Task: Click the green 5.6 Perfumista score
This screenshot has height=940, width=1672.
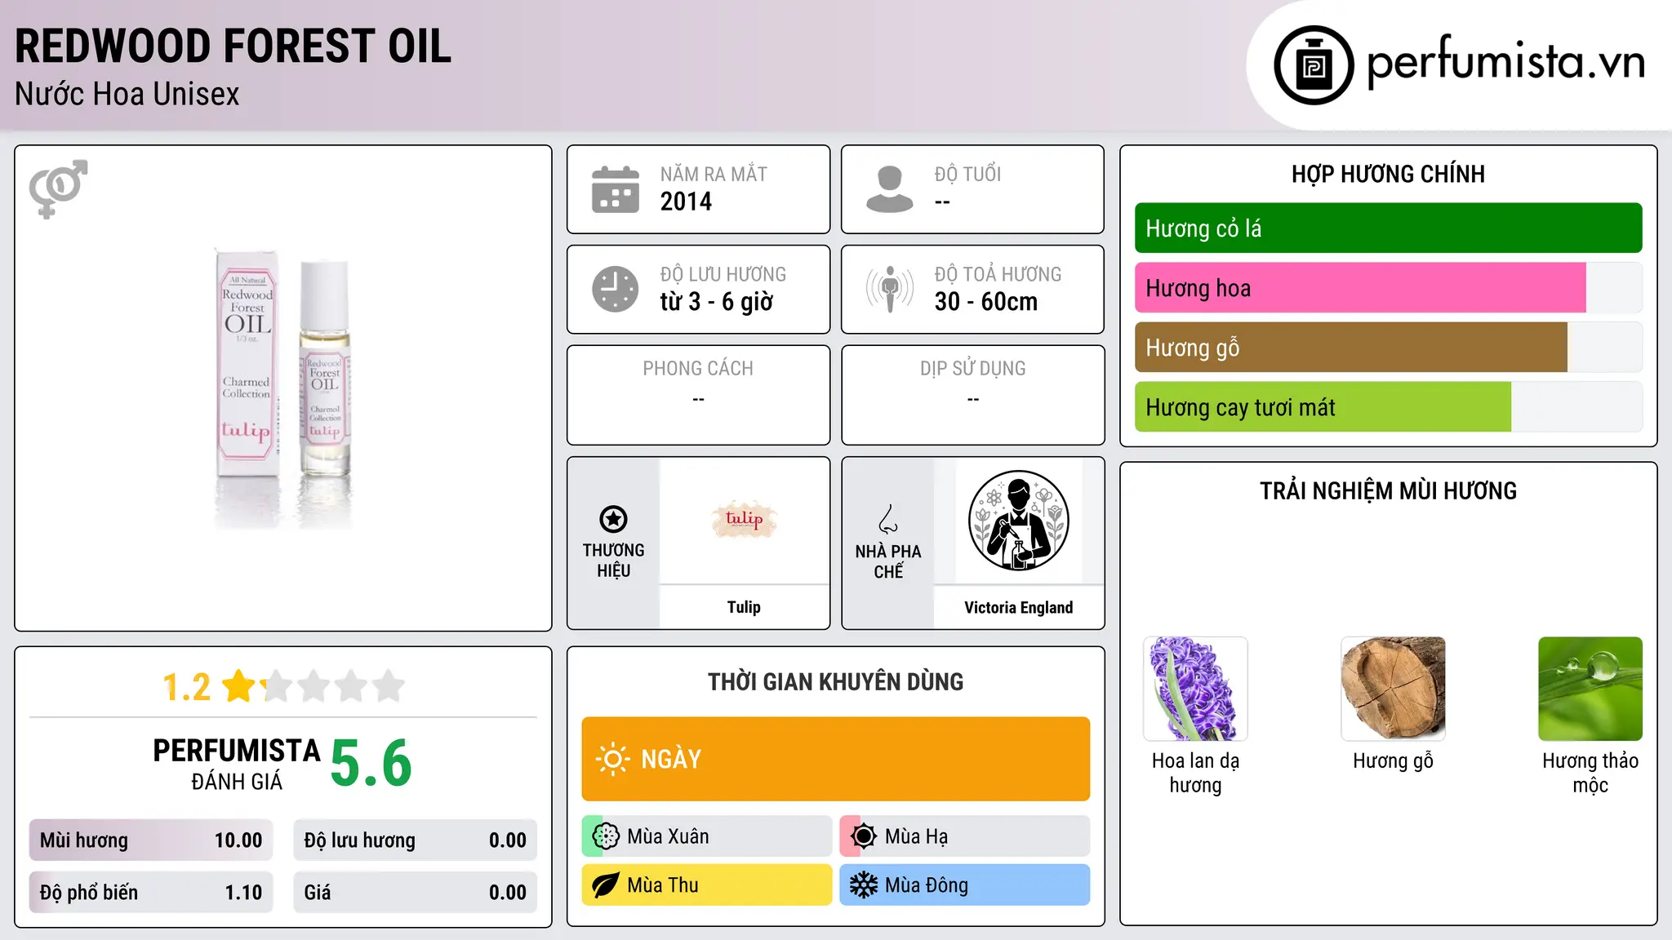Action: pos(371,763)
